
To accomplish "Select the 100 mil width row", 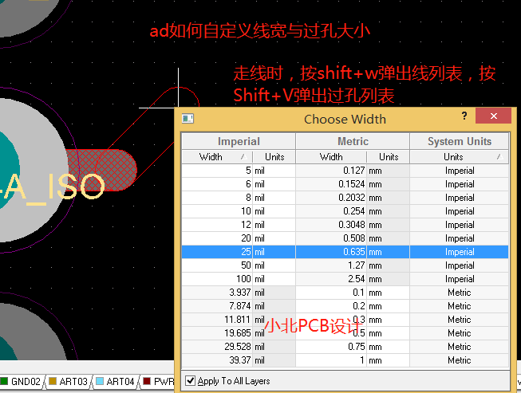I will click(345, 279).
